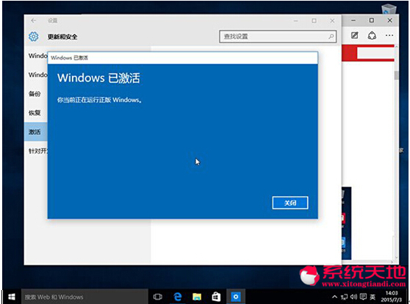Open the 针对开发人员 sidebar item
Viewport: 410px width, 304px height.
pyautogui.click(x=38, y=151)
